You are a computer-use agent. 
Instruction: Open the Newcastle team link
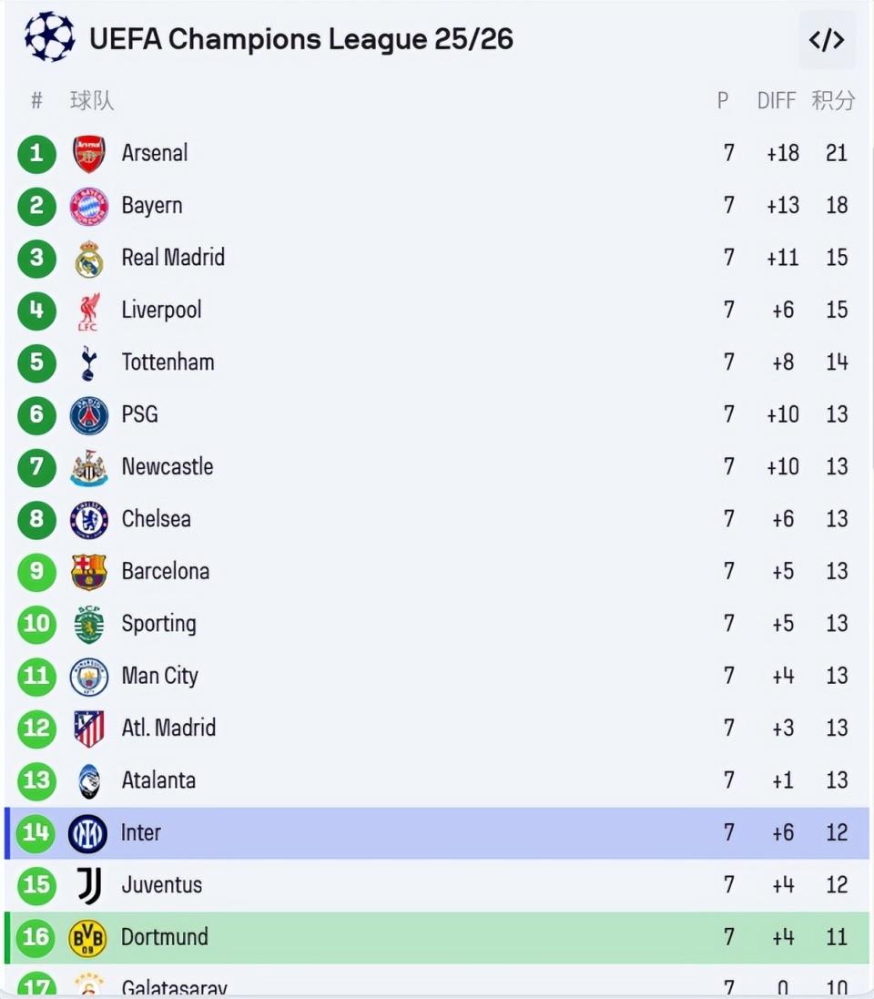tap(167, 467)
